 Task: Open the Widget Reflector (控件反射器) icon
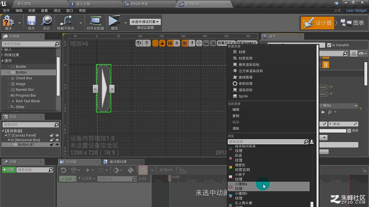tap(95, 22)
